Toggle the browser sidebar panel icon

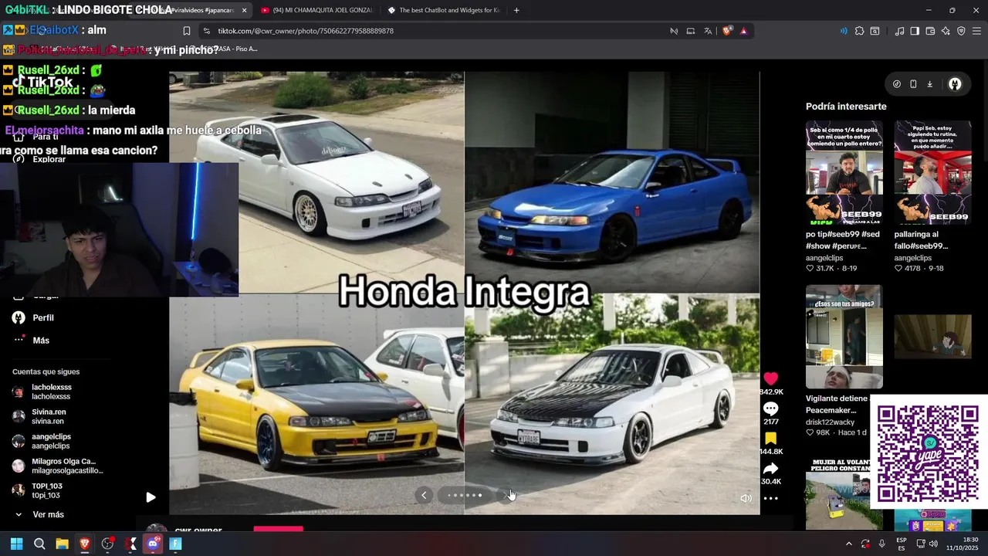click(x=915, y=31)
